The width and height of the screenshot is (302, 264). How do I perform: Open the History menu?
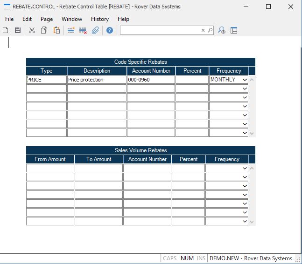point(99,19)
